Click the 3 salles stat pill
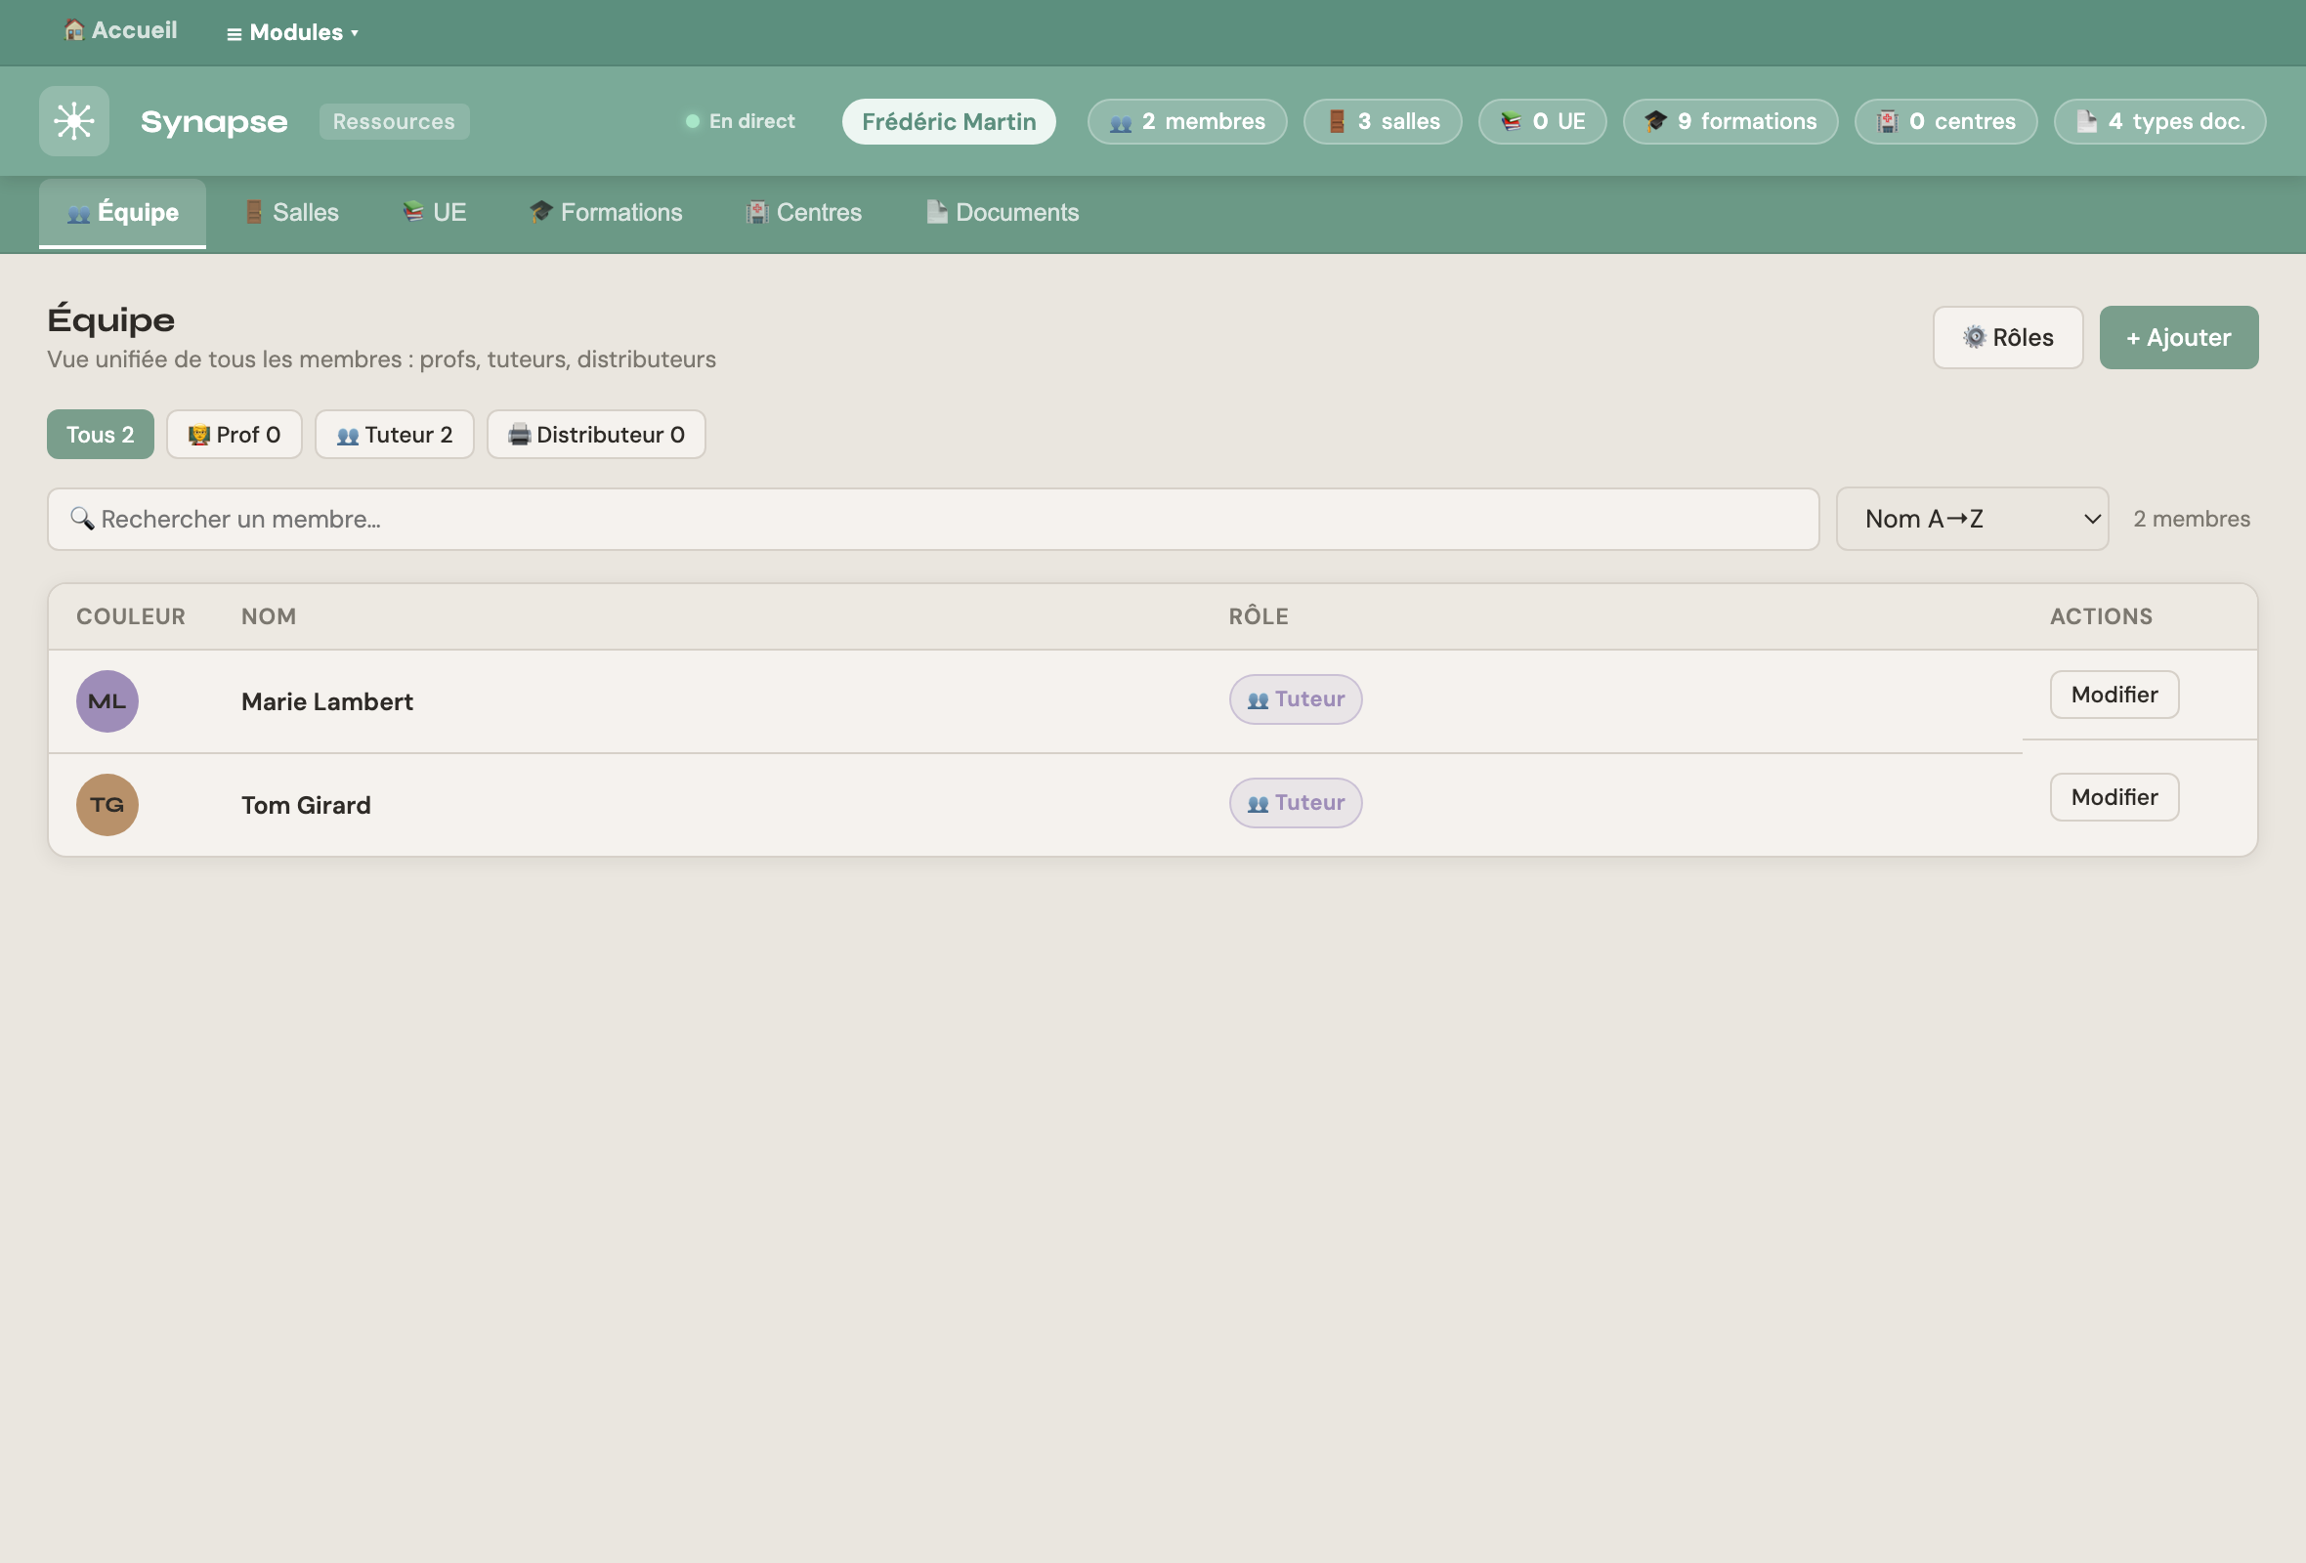This screenshot has height=1563, width=2306. pos(1383,121)
